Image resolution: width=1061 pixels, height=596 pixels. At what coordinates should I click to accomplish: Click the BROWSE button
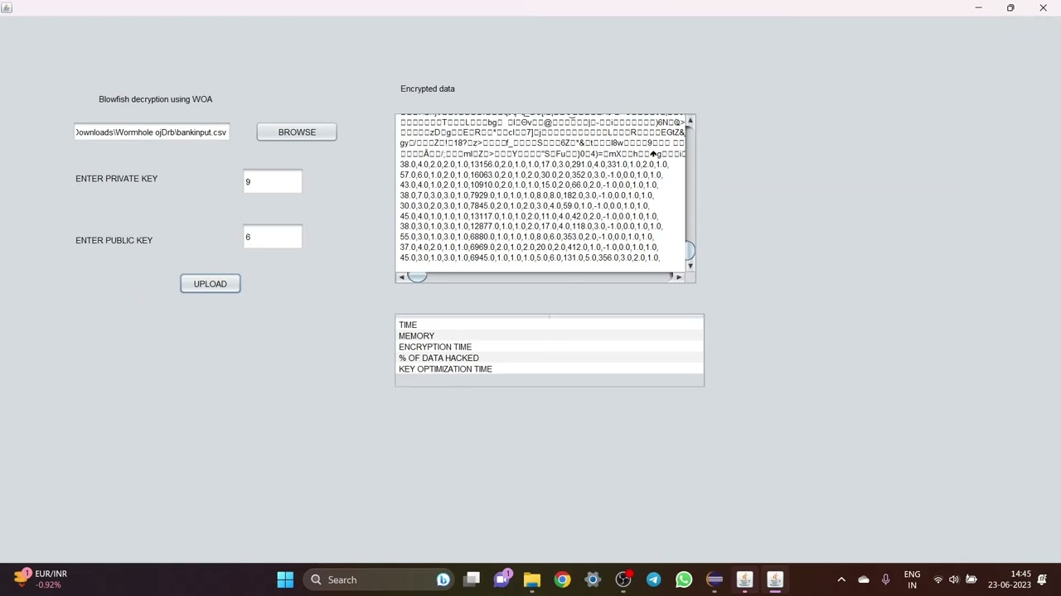[297, 132]
